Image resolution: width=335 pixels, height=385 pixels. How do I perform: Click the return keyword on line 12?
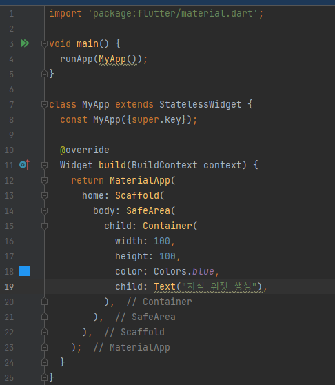(88, 181)
